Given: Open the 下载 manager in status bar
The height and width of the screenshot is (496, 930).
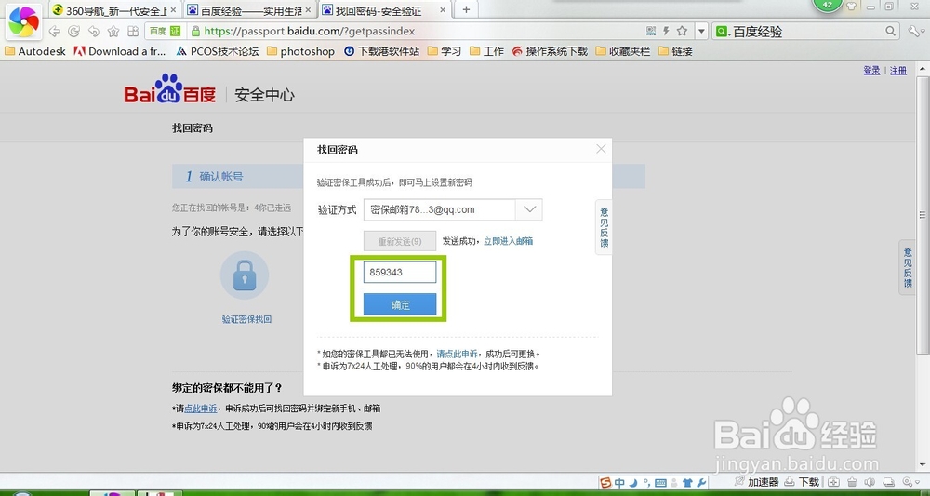Looking at the screenshot, I should 802,482.
